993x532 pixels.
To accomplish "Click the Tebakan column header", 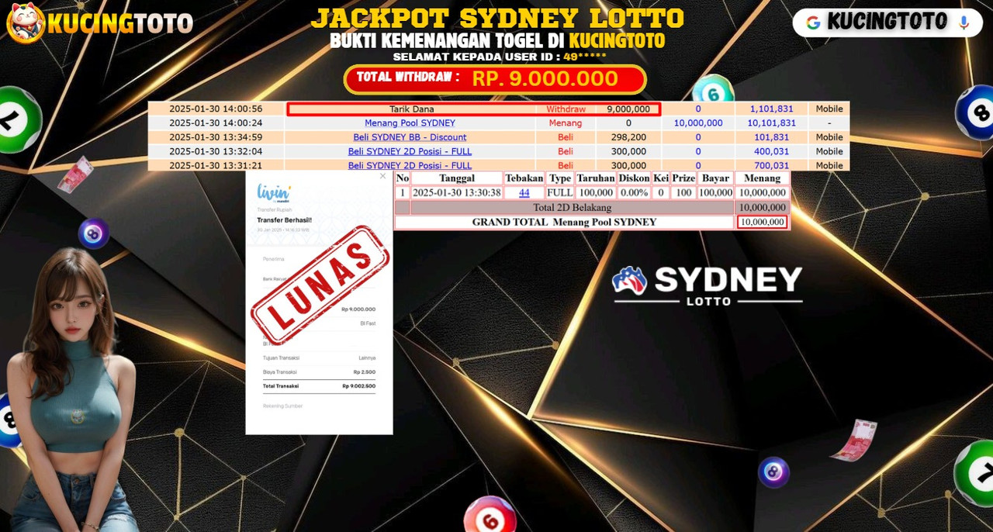I will pyautogui.click(x=524, y=178).
